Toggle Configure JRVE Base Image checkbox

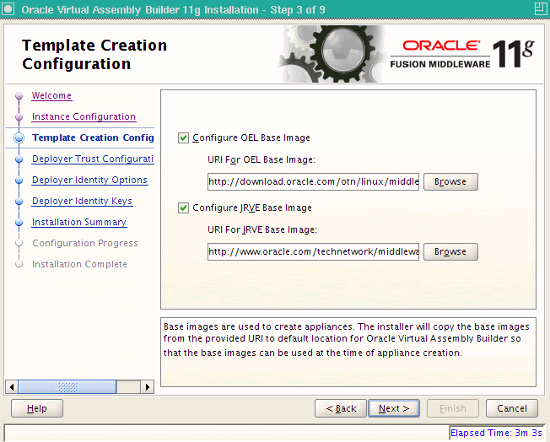coord(183,208)
